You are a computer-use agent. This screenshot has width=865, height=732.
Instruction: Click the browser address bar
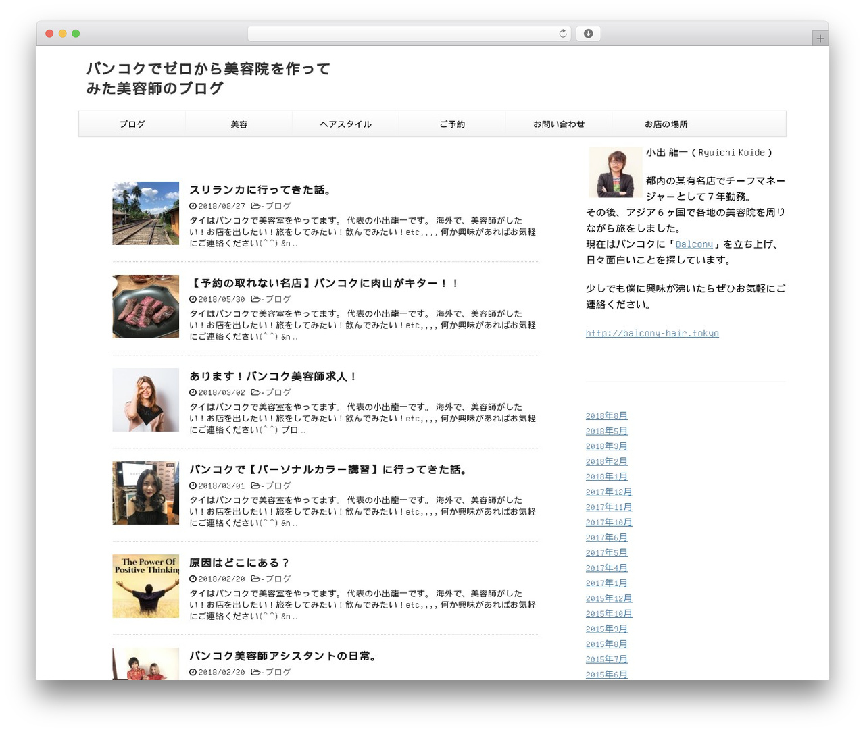[410, 34]
